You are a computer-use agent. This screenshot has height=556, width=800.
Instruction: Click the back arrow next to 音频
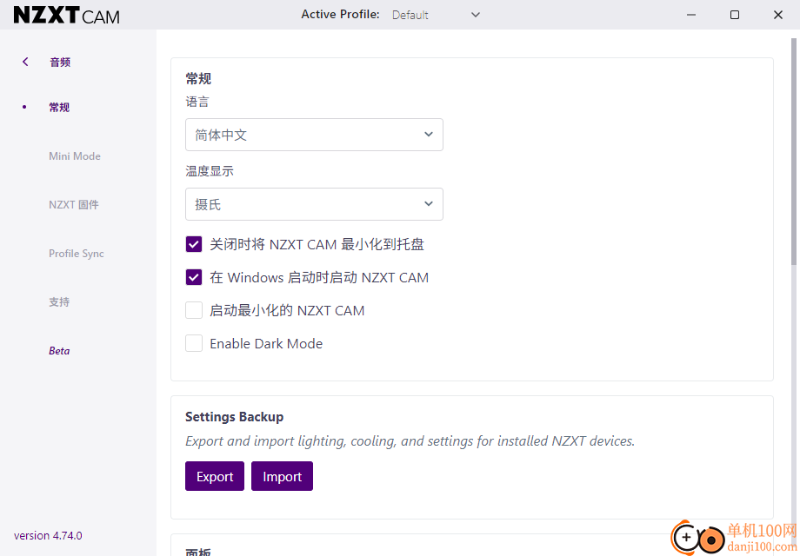tap(25, 62)
